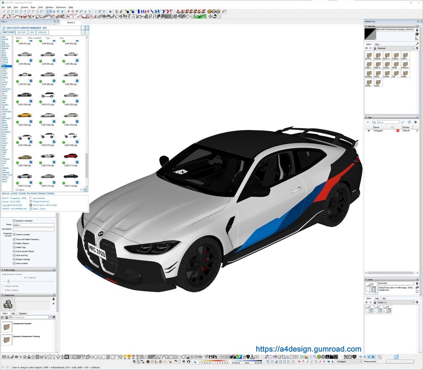Toggle Style and Fog checkbox
The image size is (423, 370).
tap(14, 255)
